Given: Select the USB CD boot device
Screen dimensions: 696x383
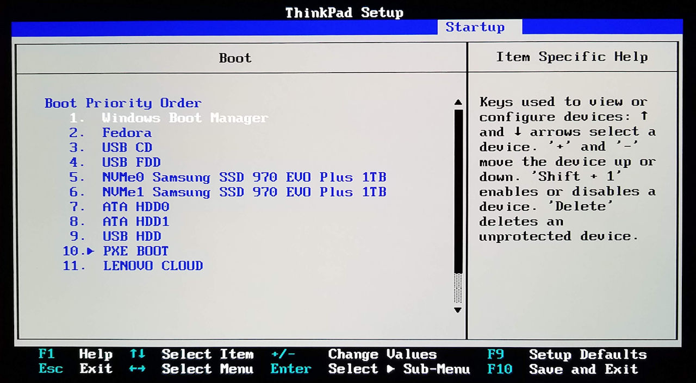Looking at the screenshot, I should [127, 147].
